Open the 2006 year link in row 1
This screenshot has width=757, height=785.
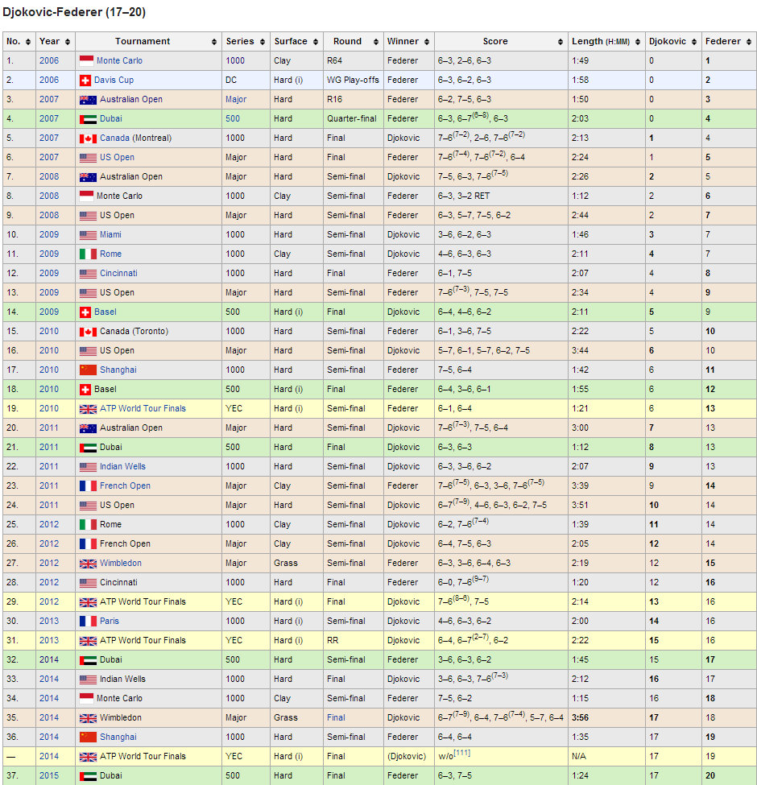(x=49, y=60)
